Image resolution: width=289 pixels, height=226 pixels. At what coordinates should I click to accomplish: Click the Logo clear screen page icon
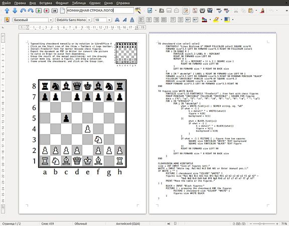[x=63, y=11]
